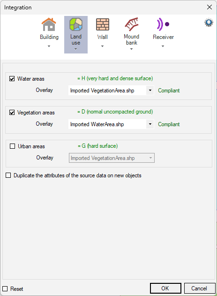Expand the arrow under Wall

pos(102,46)
